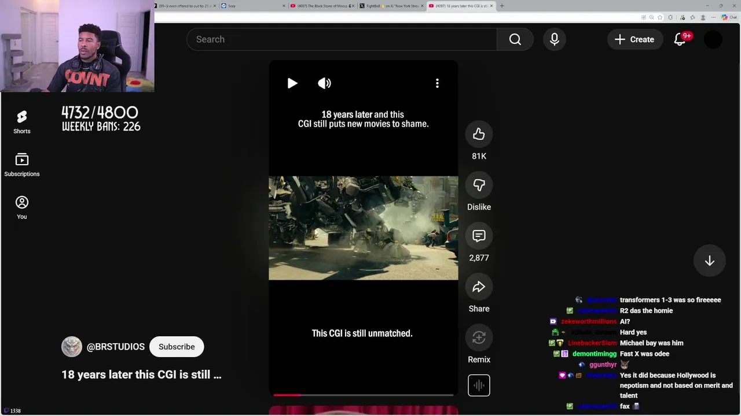Open the Remix option

click(x=479, y=337)
